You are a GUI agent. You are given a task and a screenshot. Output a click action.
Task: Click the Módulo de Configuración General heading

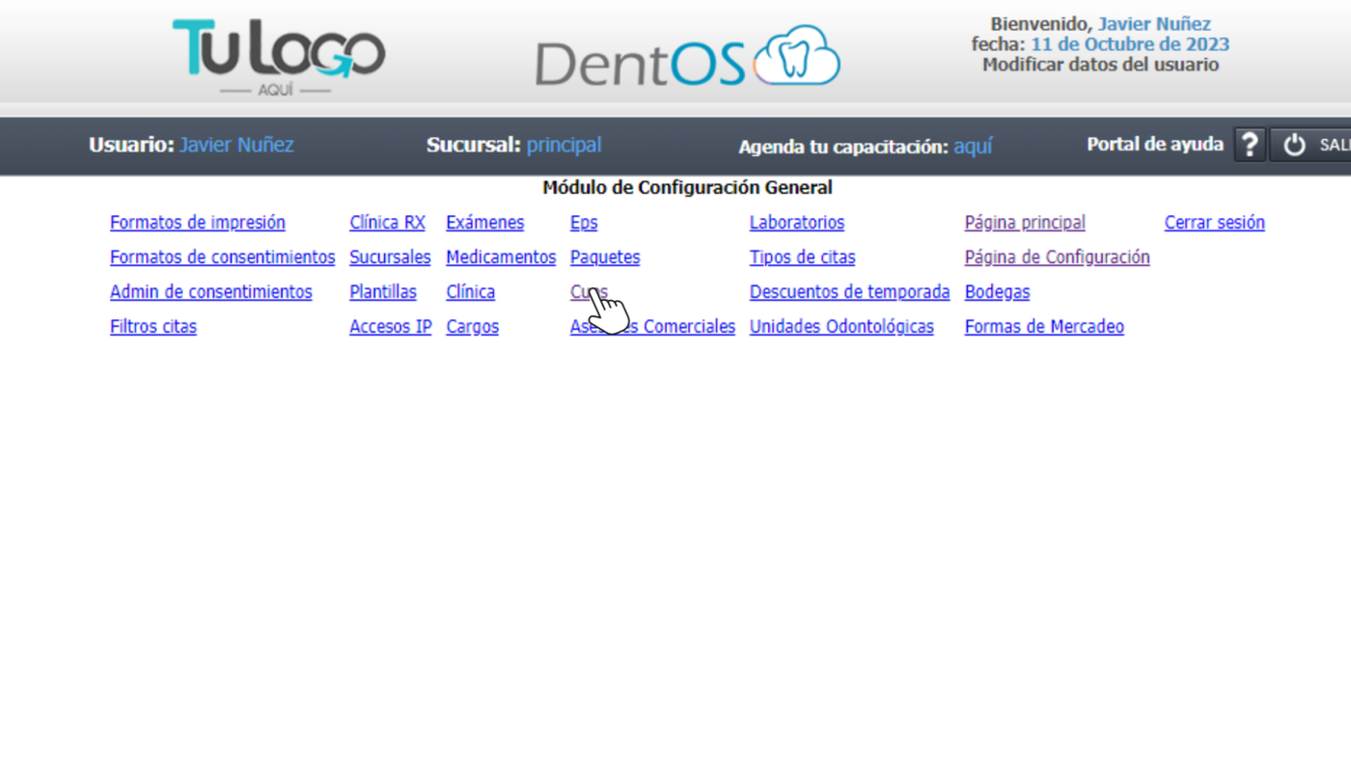[x=687, y=187]
